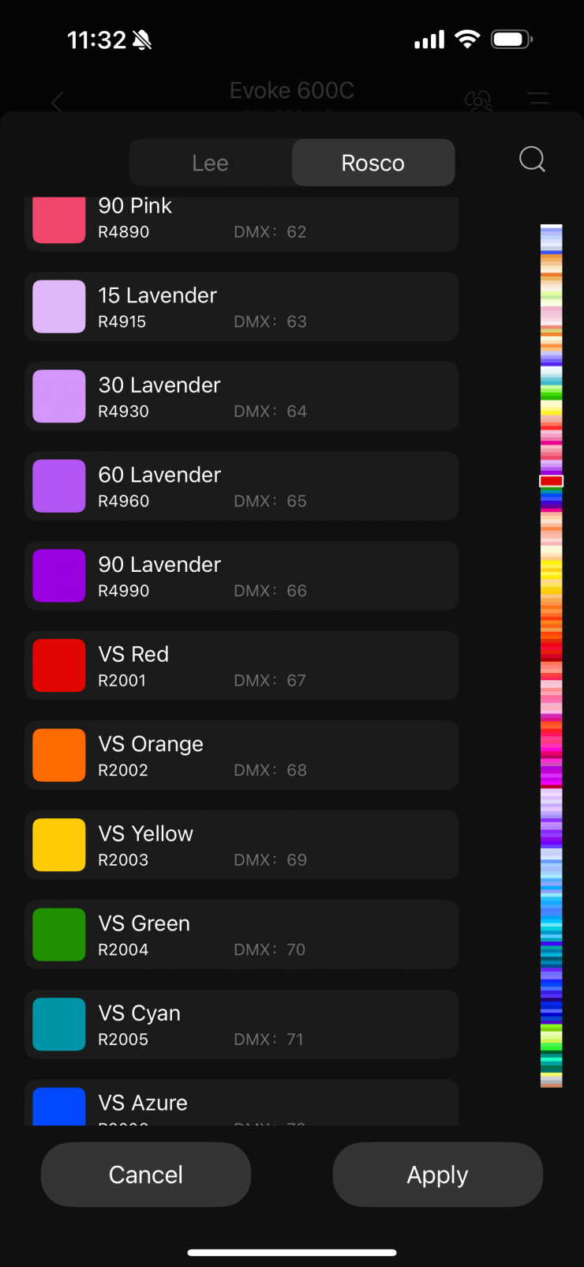Tap the search magnifier icon
This screenshot has height=1267, width=584.
tap(532, 160)
